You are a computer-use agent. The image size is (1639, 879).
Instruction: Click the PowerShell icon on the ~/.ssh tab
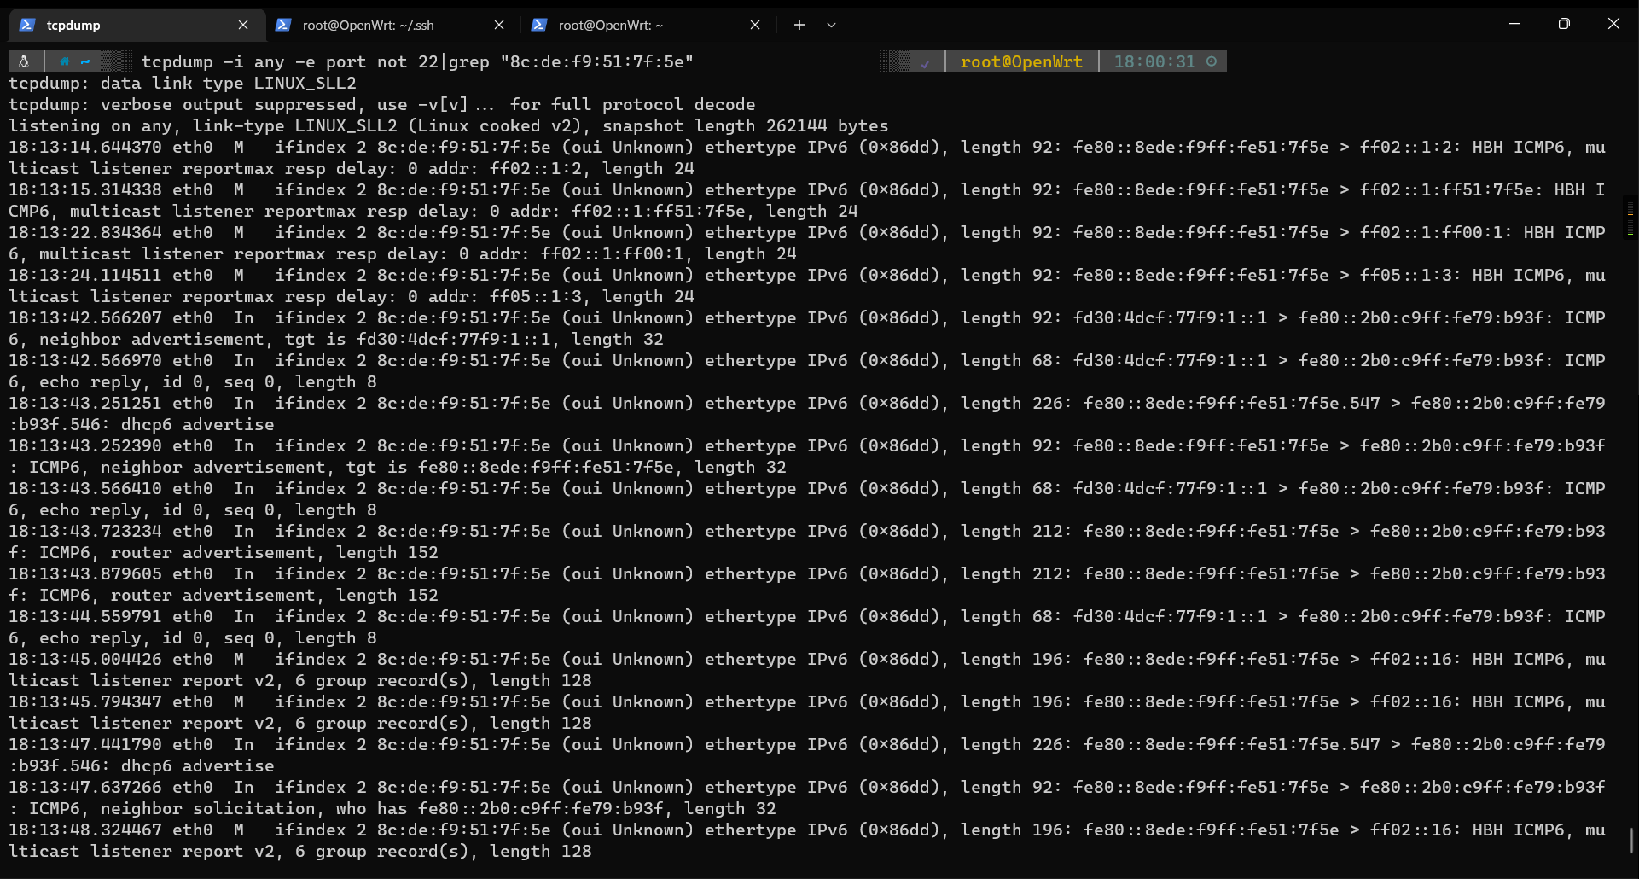click(x=283, y=25)
